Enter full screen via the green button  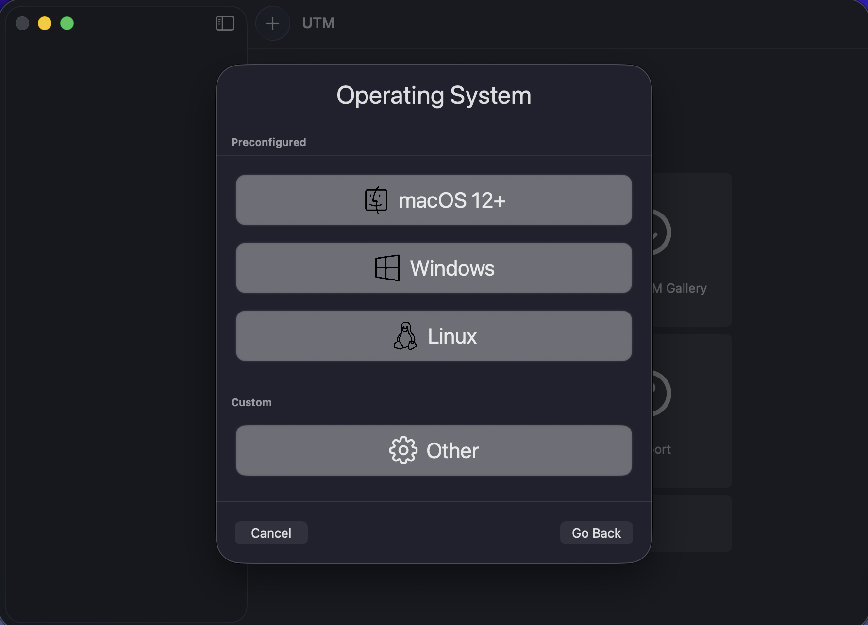[x=67, y=23]
